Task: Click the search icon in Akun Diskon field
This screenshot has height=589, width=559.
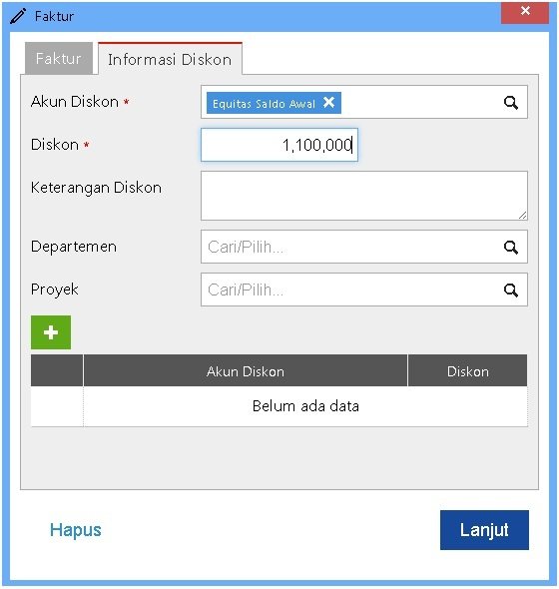Action: pos(510,102)
